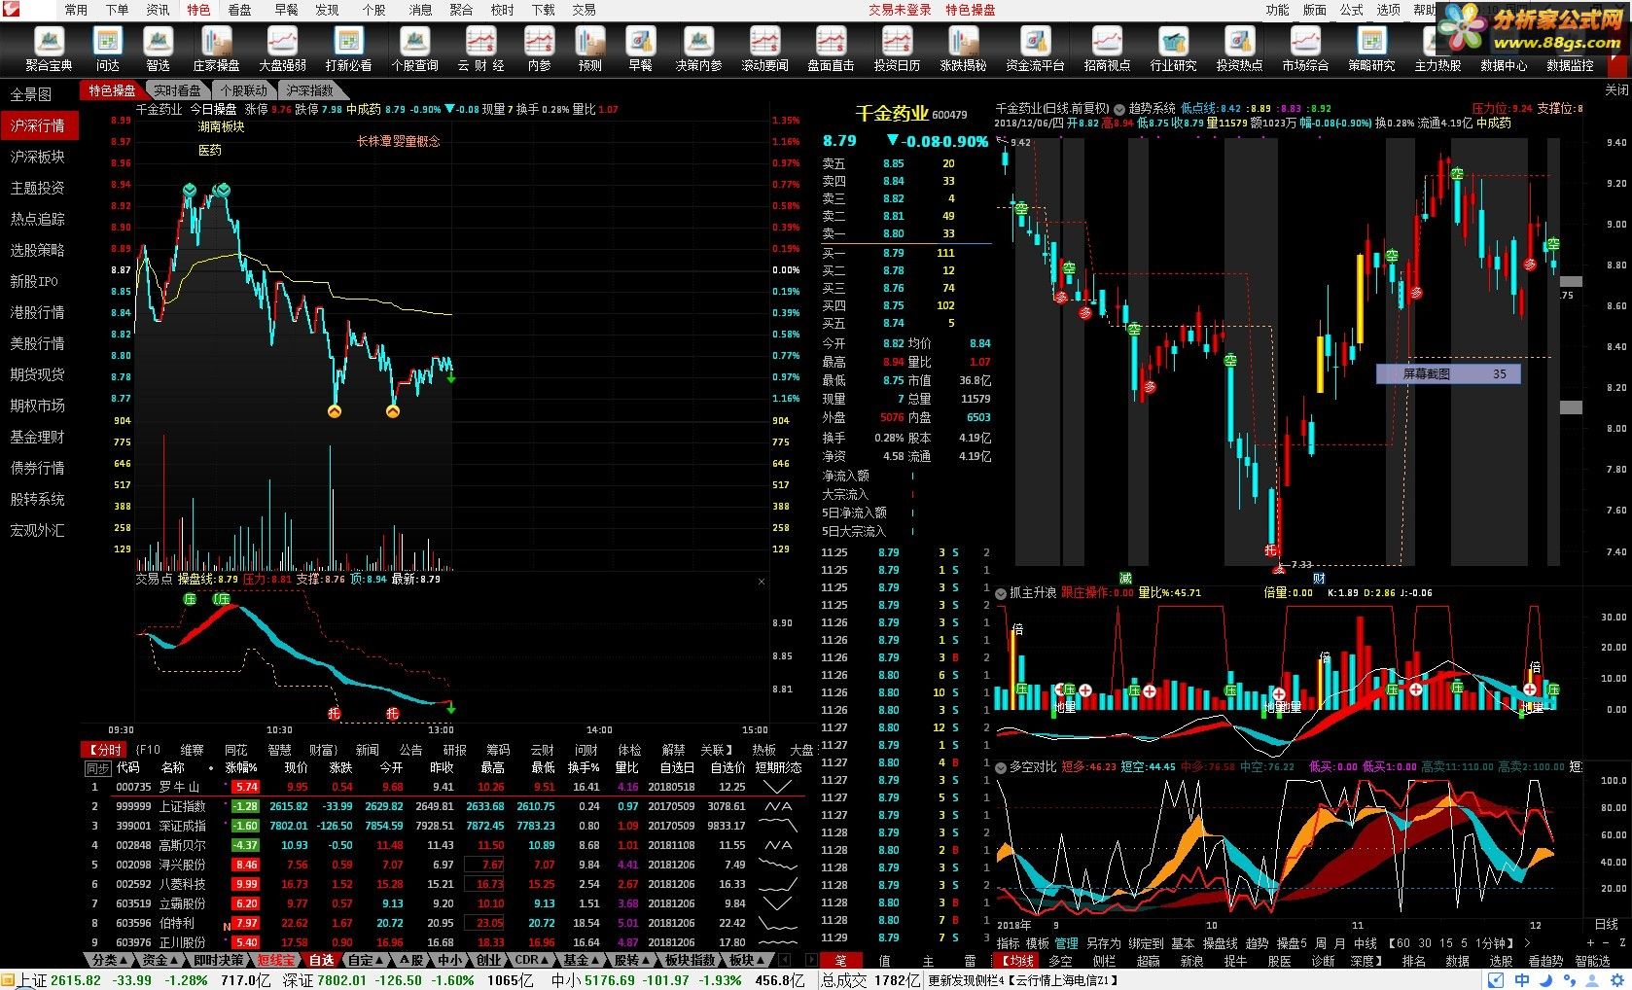This screenshot has width=1632, height=990.
Task: Click the 中 input method status bar icon
Action: click(1521, 980)
